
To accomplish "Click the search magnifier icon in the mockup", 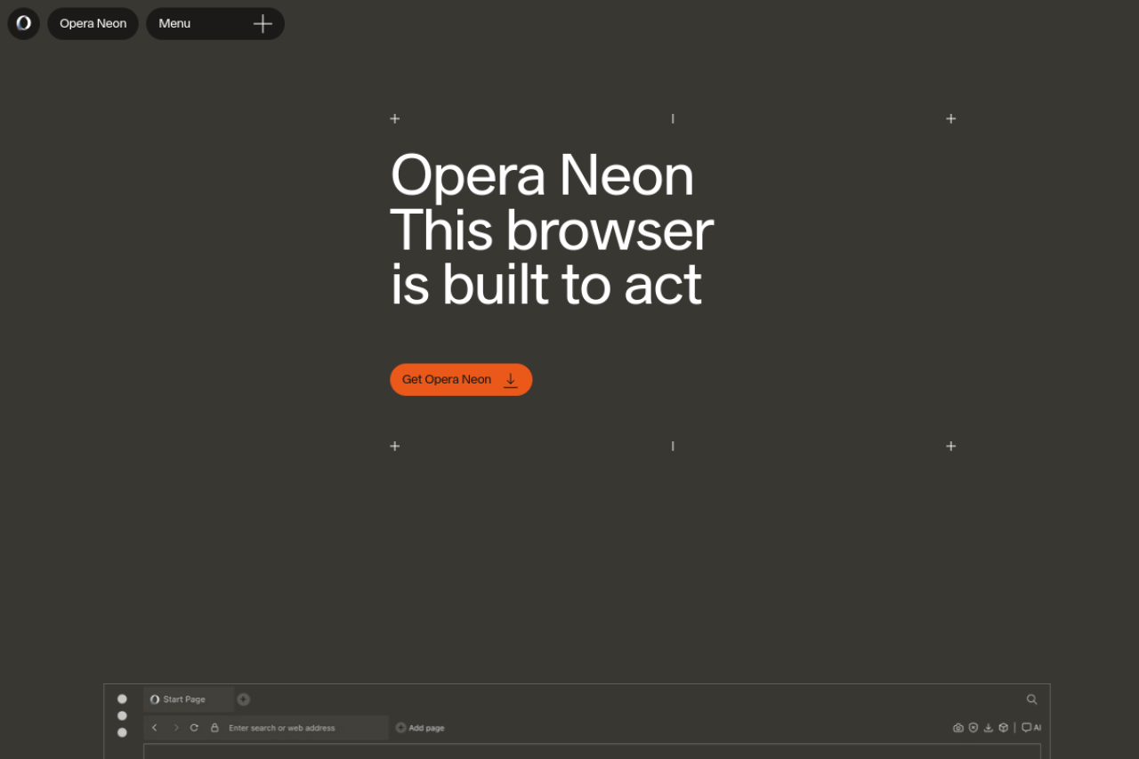I will [x=1031, y=699].
